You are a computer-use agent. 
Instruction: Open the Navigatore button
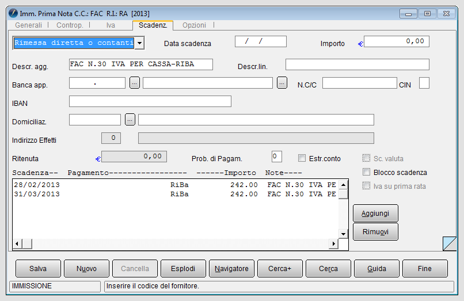[231, 268]
